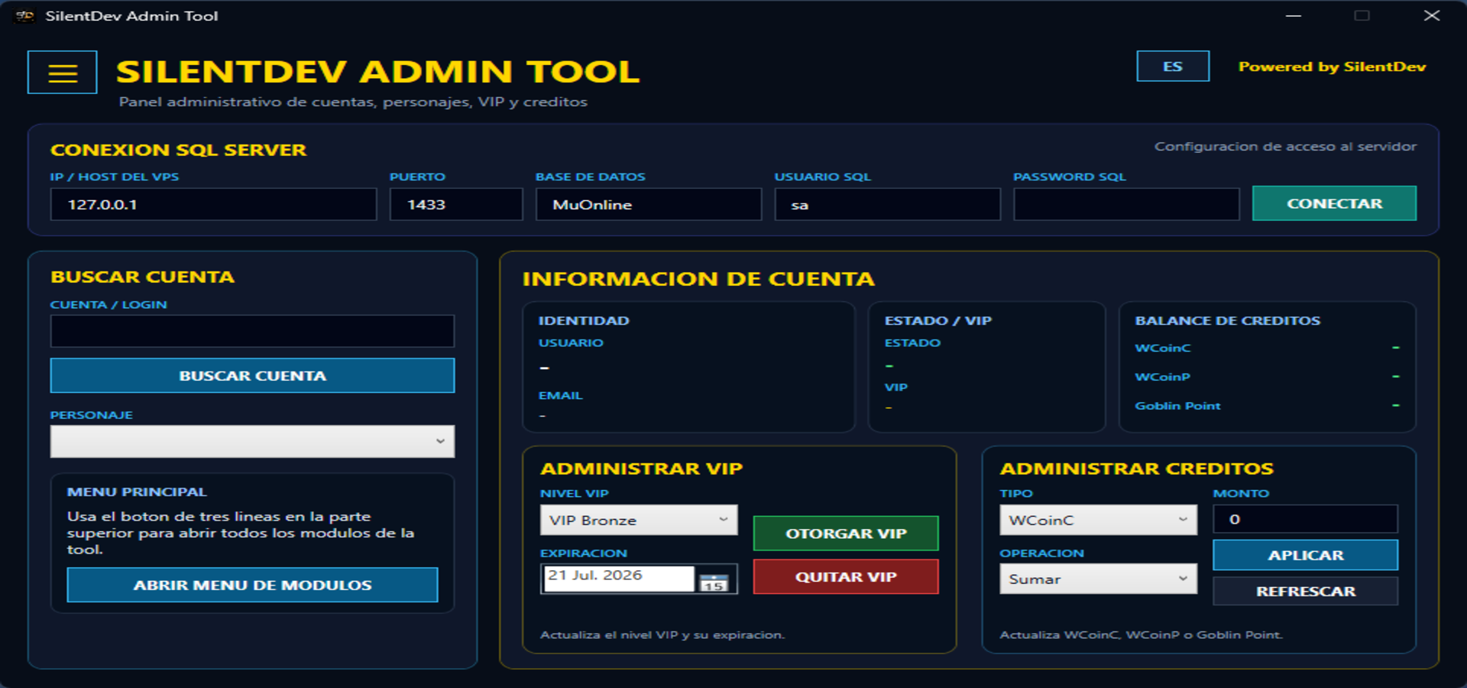
Task: Minimize the SilentDev Admin Tool window
Action: (x=1293, y=15)
